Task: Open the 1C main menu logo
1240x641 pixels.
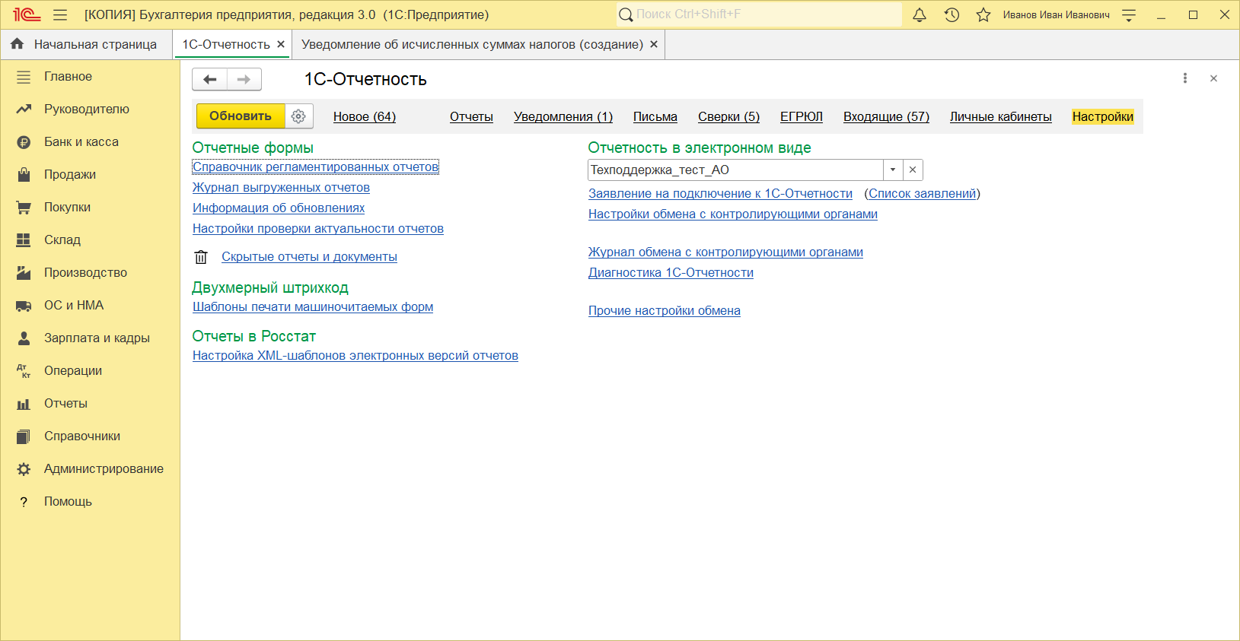Action: (27, 14)
